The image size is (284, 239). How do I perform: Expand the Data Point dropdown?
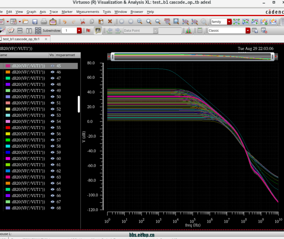[x=155, y=30]
